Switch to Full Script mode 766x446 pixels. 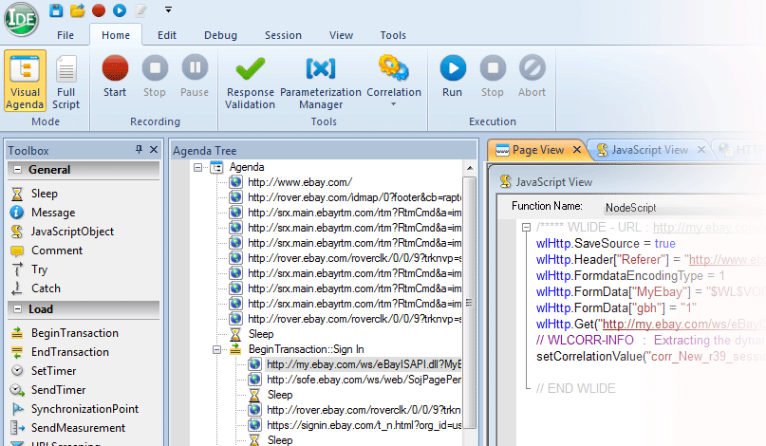pyautogui.click(x=65, y=80)
